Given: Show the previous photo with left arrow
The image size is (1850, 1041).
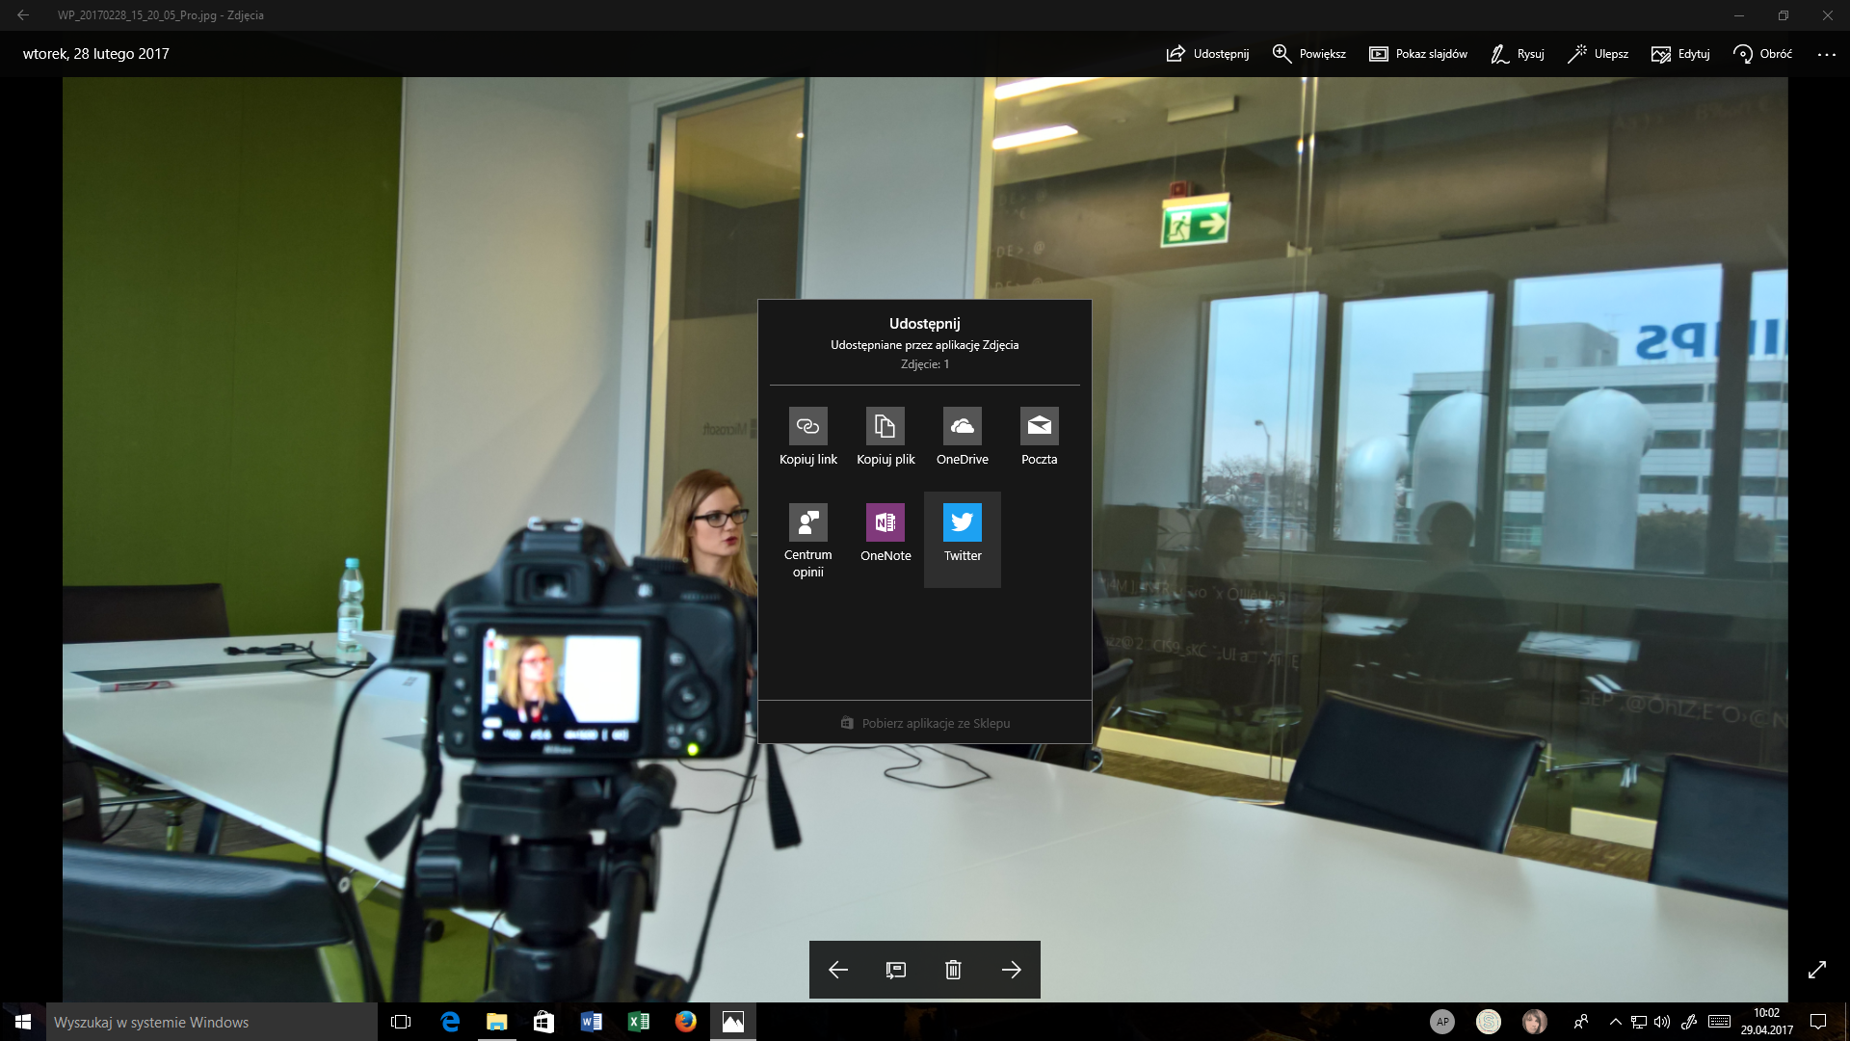Looking at the screenshot, I should click(x=838, y=970).
